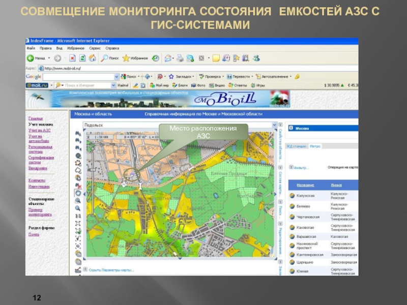Switch to the Метро tab
Screen dimensions: 407x305
pos(315,146)
